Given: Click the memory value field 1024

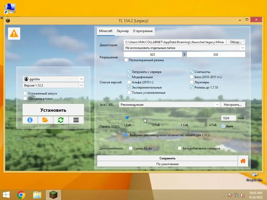Looking at the screenshot, I should (x=228, y=118).
